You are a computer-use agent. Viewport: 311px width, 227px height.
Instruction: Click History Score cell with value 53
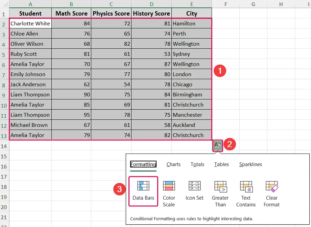[151, 54]
